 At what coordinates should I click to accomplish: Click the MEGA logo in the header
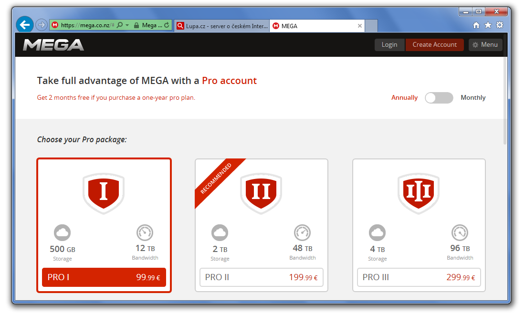53,45
